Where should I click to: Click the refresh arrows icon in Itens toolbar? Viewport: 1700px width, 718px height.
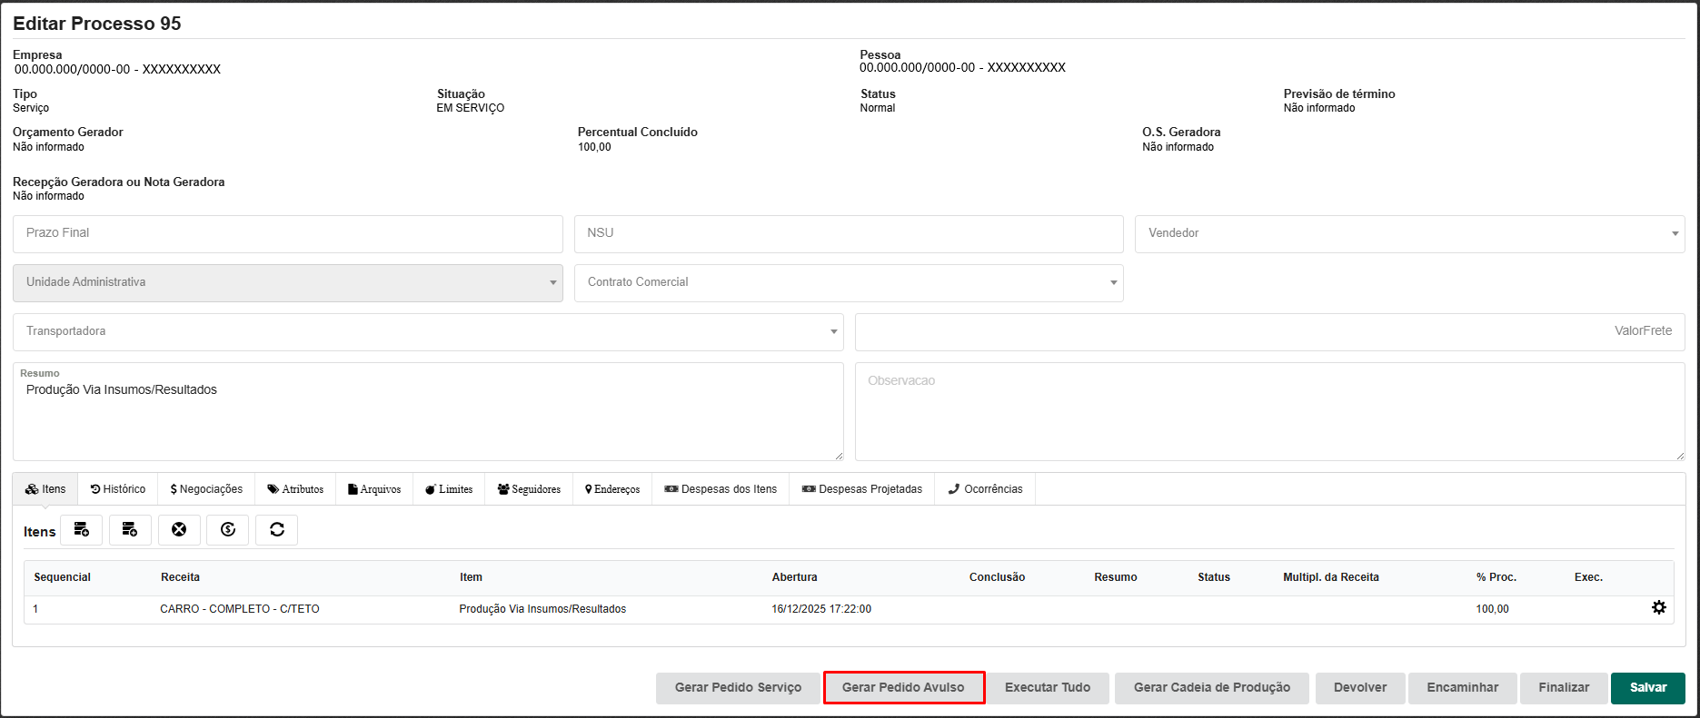(x=277, y=530)
